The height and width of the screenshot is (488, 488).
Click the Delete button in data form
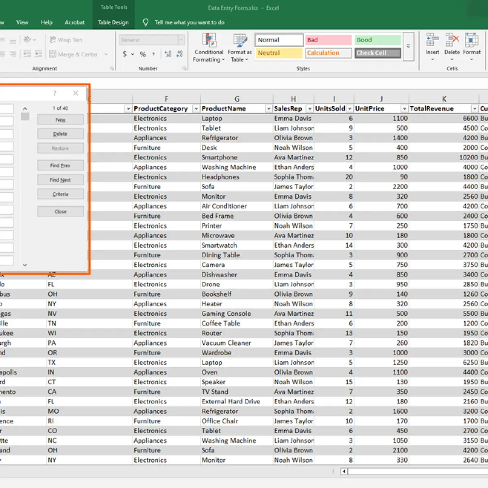pos(60,134)
